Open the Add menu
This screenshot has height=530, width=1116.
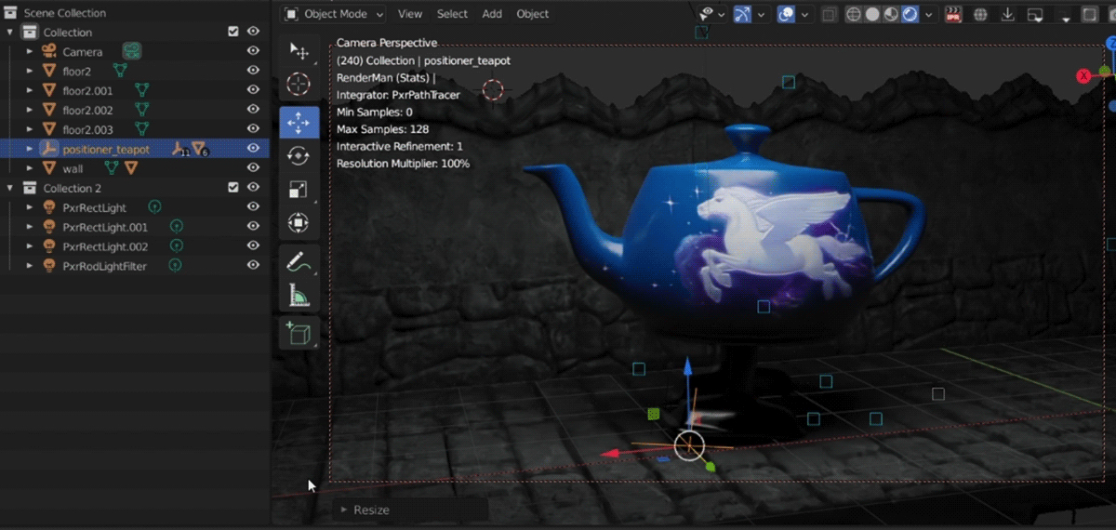point(492,14)
